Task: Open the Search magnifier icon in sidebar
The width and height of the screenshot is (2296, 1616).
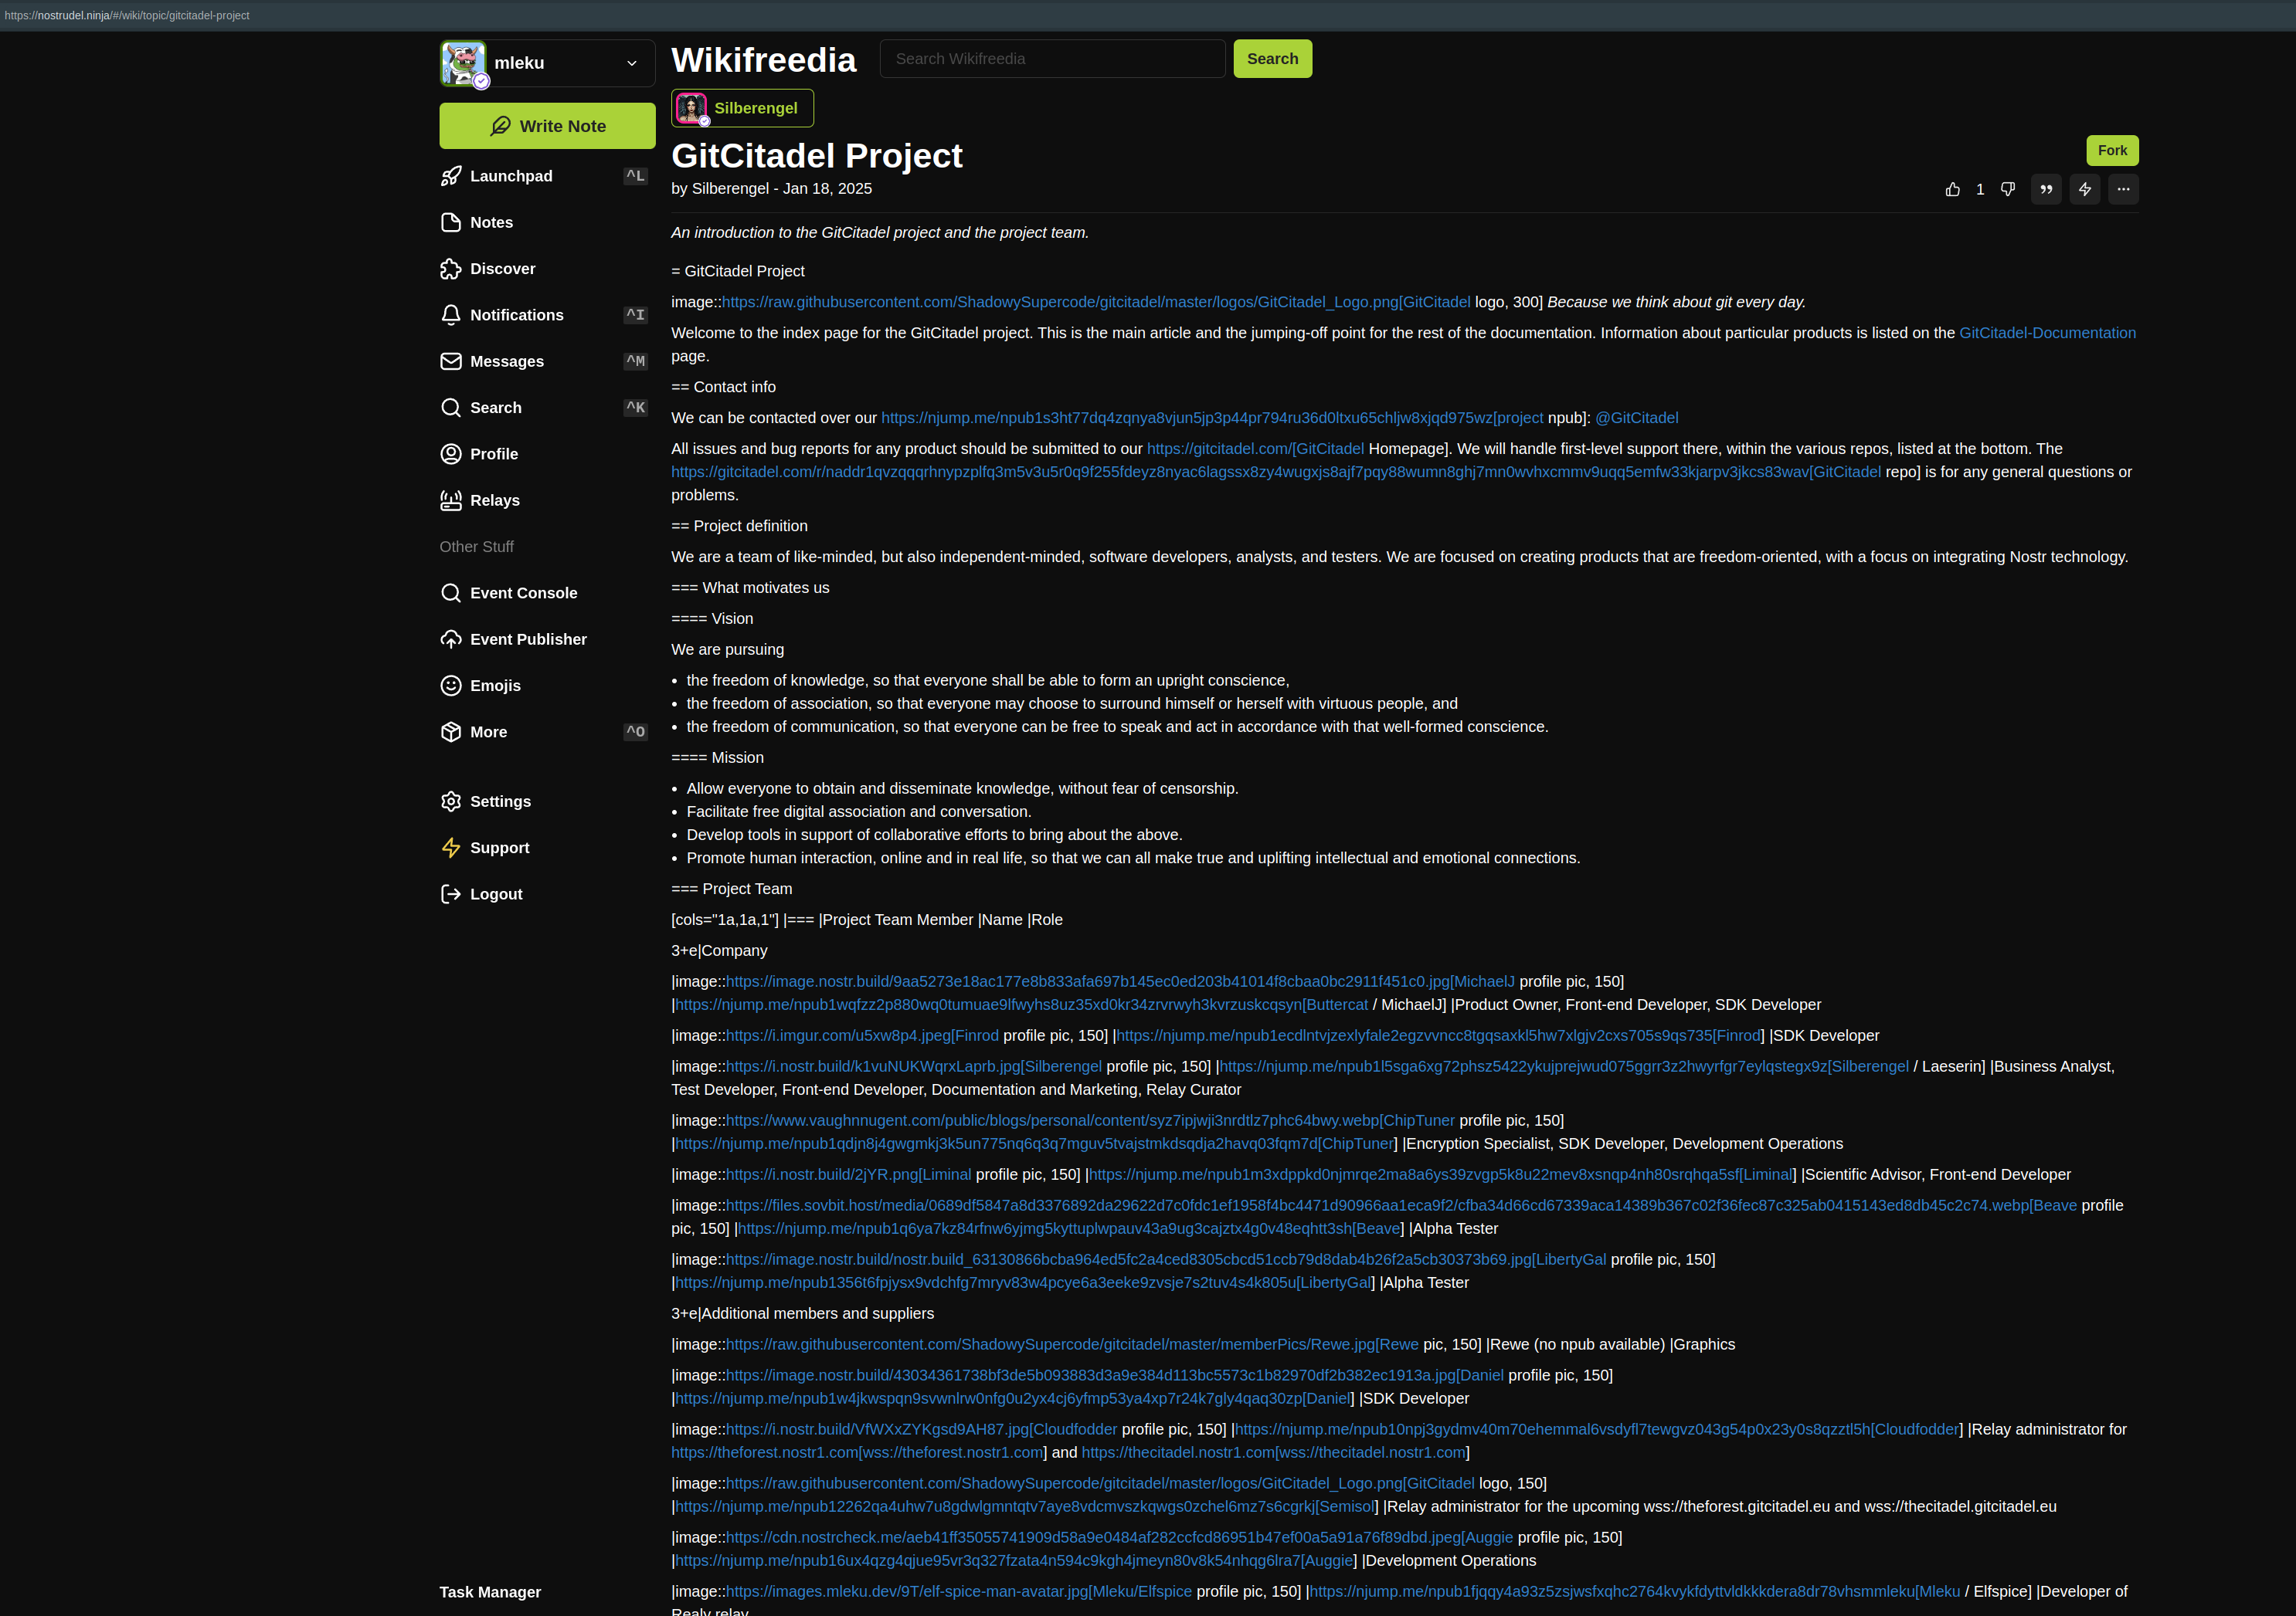Action: coord(451,408)
